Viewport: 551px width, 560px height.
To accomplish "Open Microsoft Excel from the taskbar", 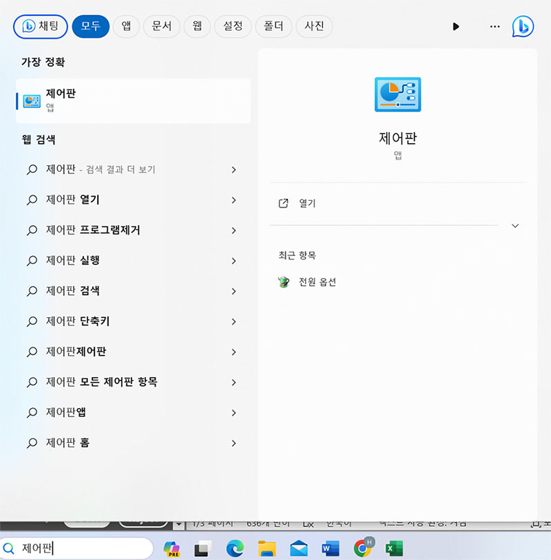I will 394,548.
